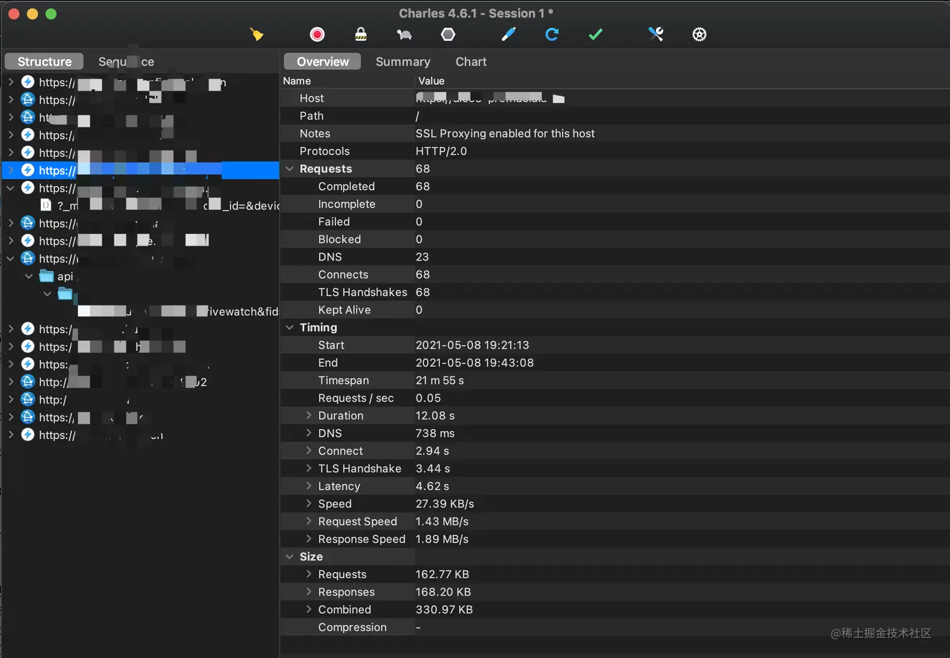Click the lightning icon of the highlighted host
950x658 pixels.
pyautogui.click(x=28, y=170)
